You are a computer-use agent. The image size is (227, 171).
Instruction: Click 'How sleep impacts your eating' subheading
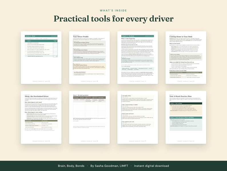tap(33, 112)
